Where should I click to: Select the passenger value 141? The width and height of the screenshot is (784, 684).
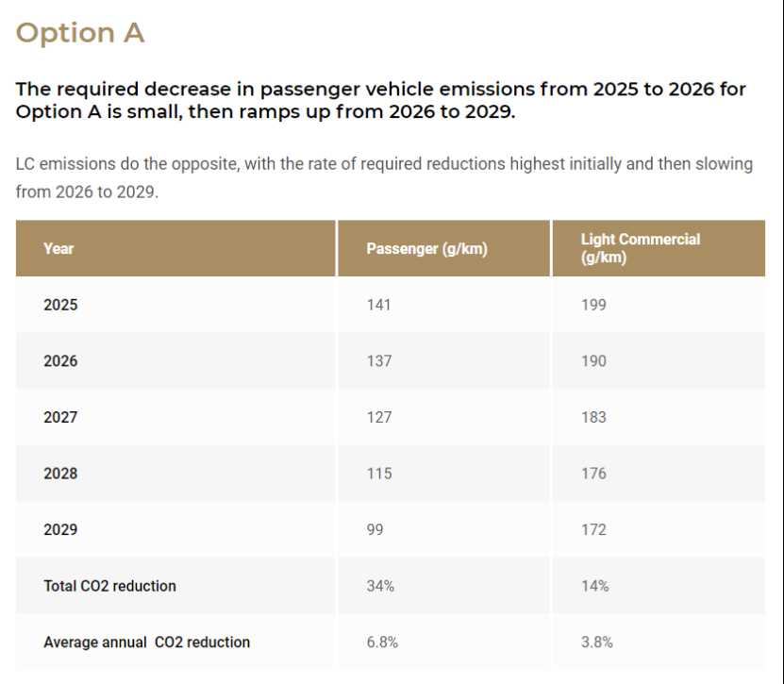point(378,305)
